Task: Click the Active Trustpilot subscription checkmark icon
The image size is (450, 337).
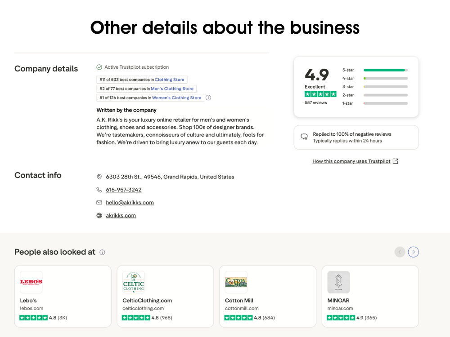Action: tap(99, 67)
